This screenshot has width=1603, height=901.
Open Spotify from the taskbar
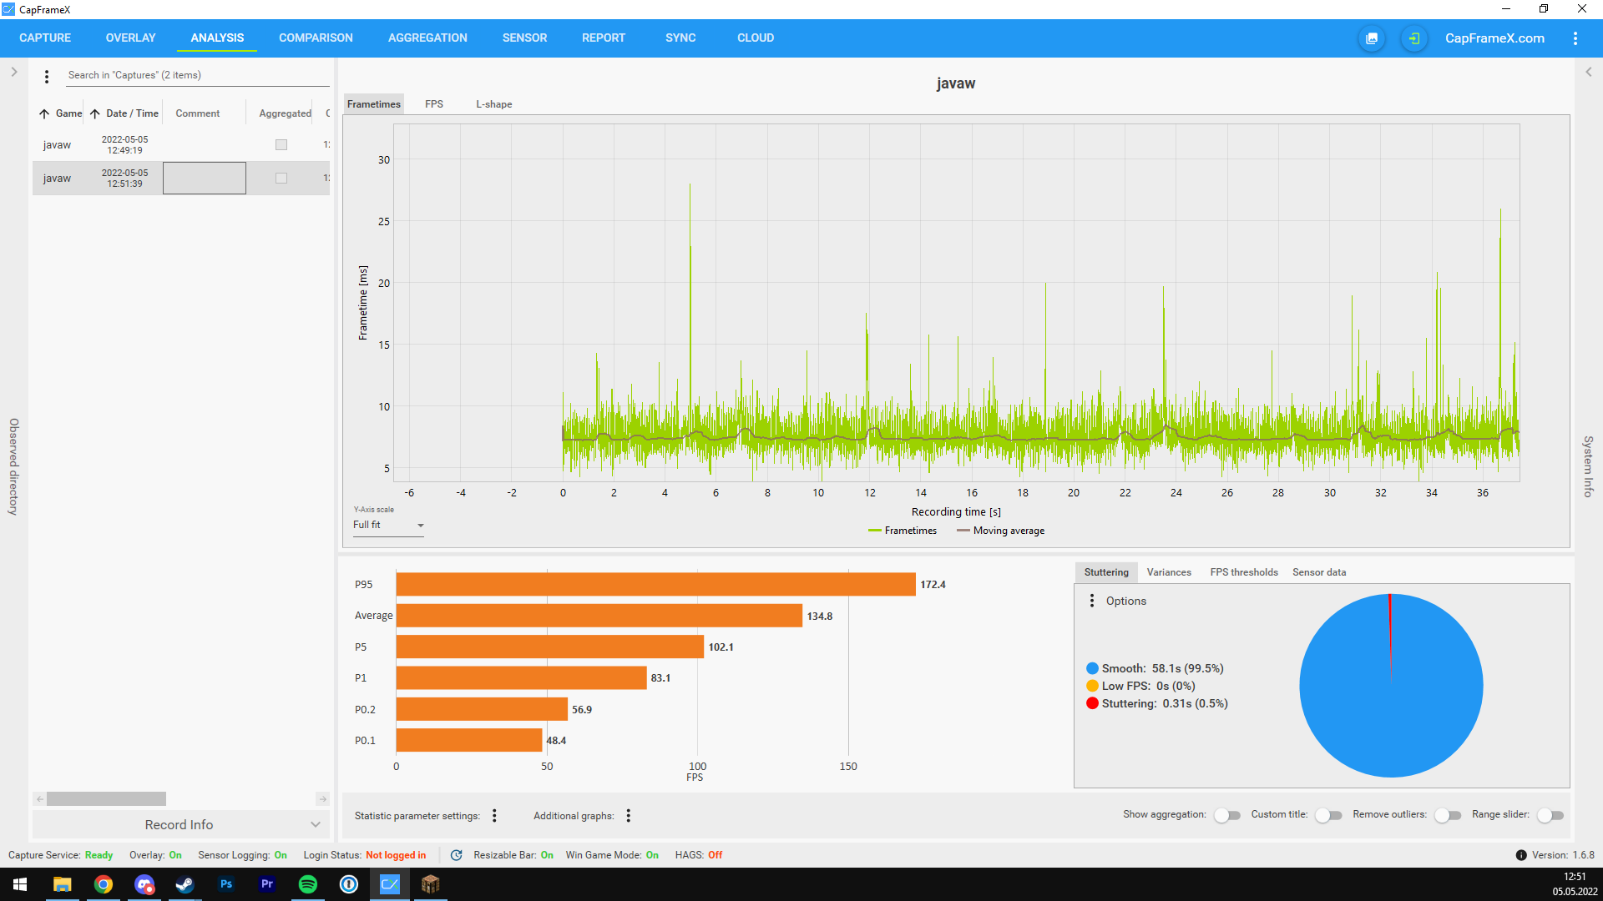[x=308, y=884]
